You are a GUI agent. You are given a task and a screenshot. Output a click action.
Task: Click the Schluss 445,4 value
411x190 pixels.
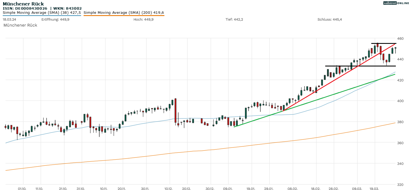330,19
